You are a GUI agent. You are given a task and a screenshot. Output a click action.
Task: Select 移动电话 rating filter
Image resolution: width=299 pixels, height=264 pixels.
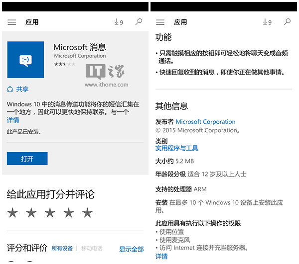pos(92,248)
